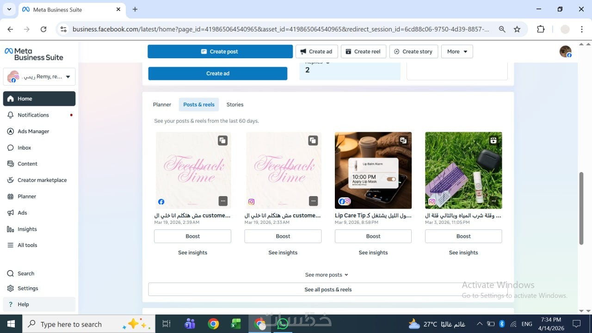
Task: Open Microsoft Teams from taskbar
Action: [190, 324]
